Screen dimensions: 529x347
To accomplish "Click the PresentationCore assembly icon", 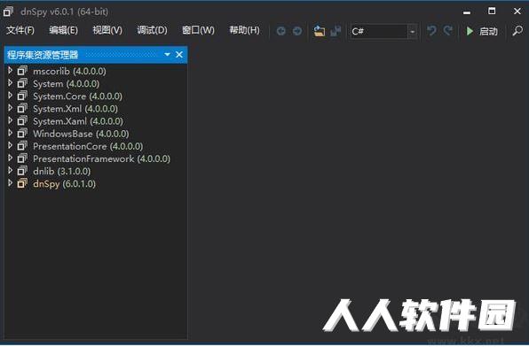I will coord(22,146).
